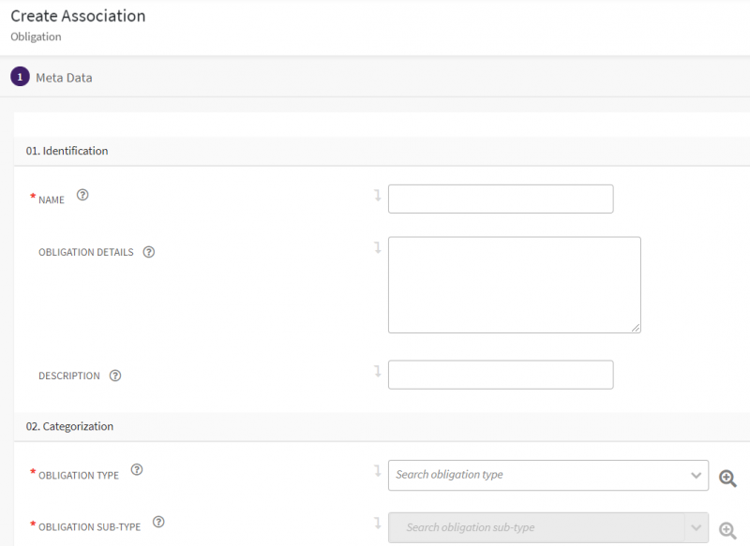Click the arrow icon left of NAME input
Image resolution: width=750 pixels, height=546 pixels.
(x=378, y=193)
